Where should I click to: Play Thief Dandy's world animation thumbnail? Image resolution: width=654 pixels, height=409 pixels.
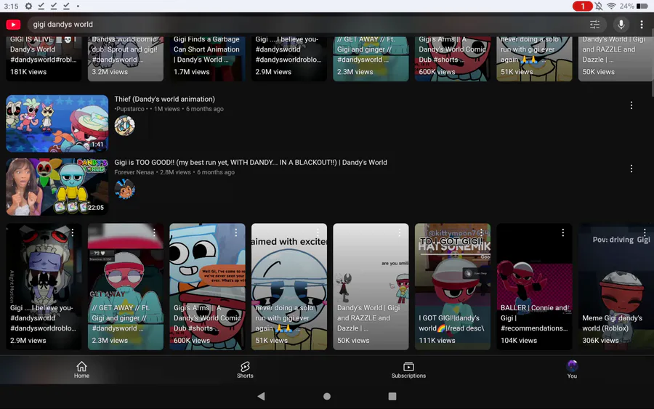click(x=57, y=123)
